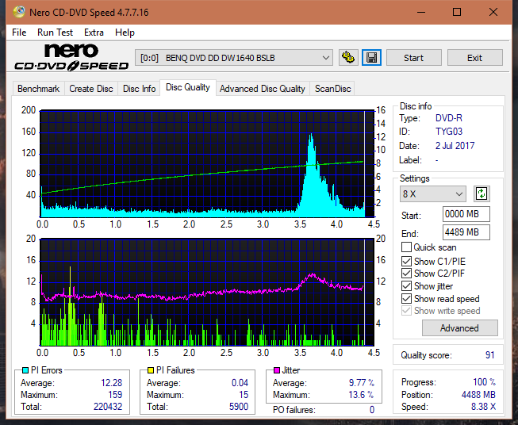518x425 pixels.
Task: Click the PO failures value 0
Action: click(x=372, y=410)
